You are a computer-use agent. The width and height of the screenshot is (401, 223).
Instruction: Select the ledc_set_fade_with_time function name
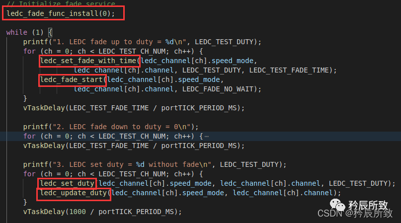[x=89, y=61]
